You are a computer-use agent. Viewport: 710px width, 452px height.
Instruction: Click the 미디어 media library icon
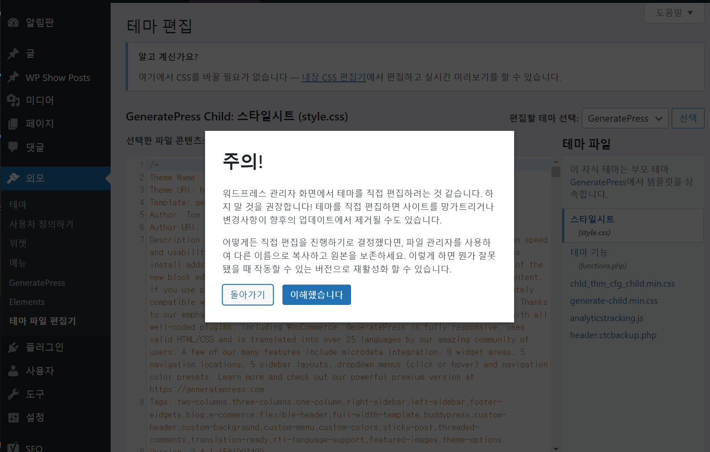13,100
